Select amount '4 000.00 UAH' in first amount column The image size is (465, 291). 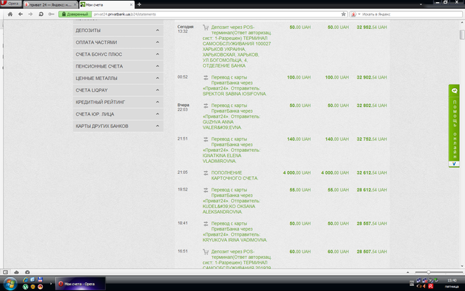(297, 172)
